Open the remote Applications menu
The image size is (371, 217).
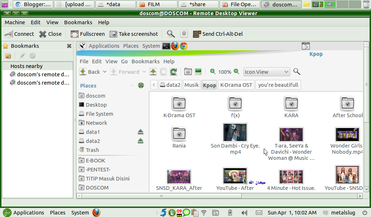pyautogui.click(x=104, y=46)
